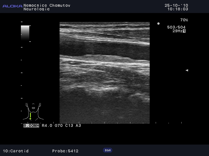Click the date 25-10-'10
Viewport: 209px width, 156px height.
[176, 5]
